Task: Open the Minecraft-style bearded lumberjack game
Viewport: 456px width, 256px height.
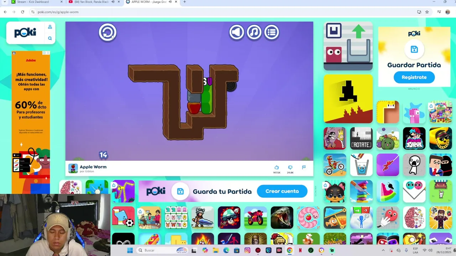Action: [x=440, y=217]
